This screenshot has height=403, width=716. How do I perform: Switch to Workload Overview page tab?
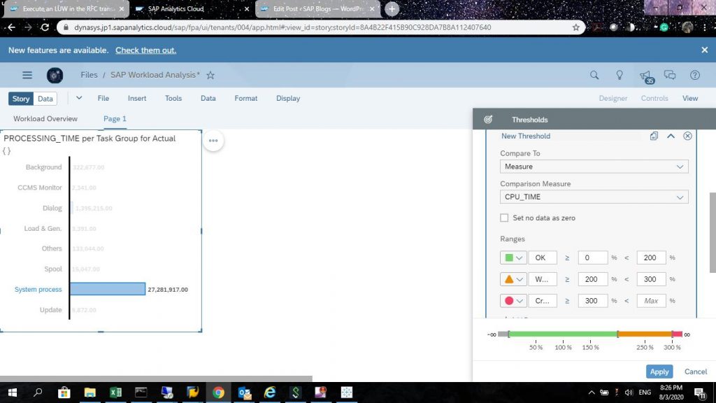click(45, 119)
